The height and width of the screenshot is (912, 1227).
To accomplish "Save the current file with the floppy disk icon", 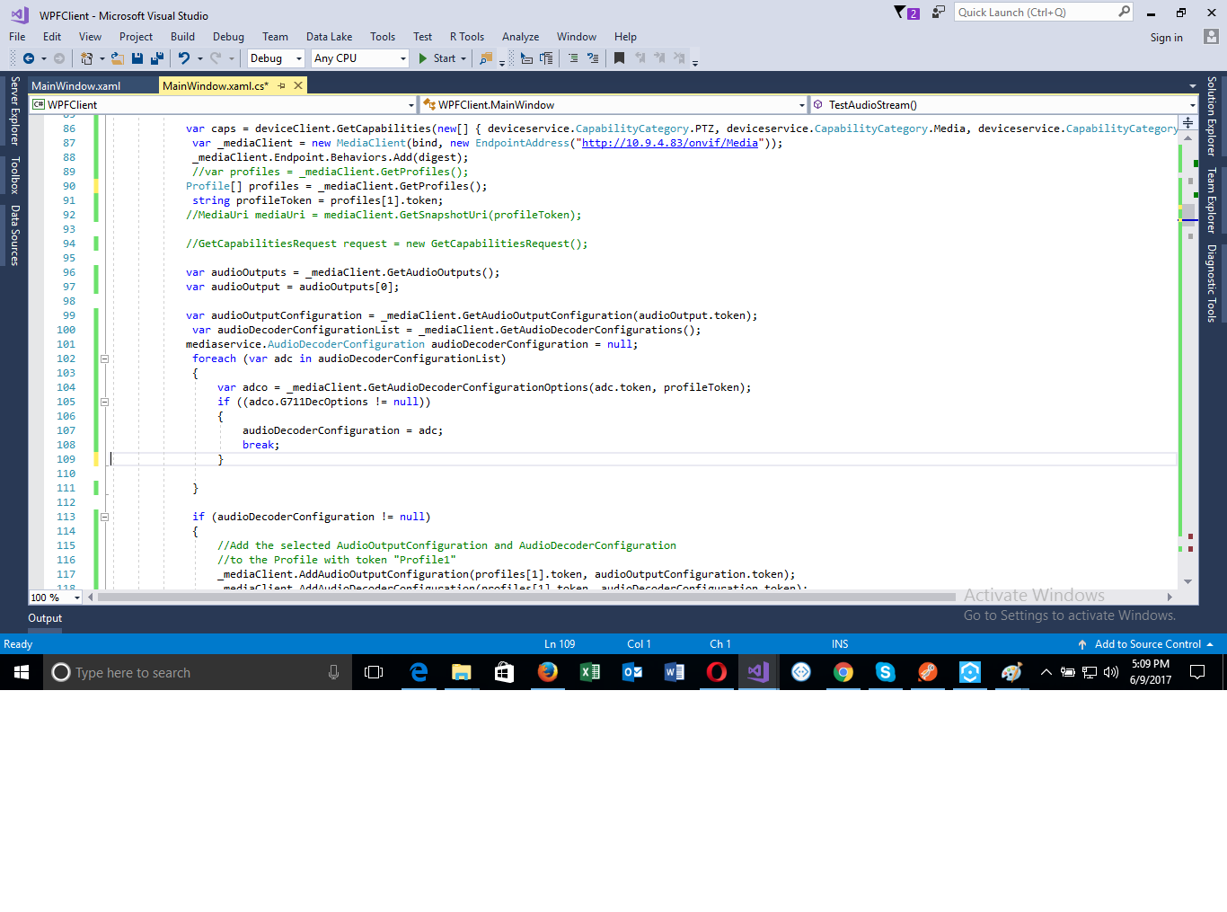I will click(x=137, y=58).
